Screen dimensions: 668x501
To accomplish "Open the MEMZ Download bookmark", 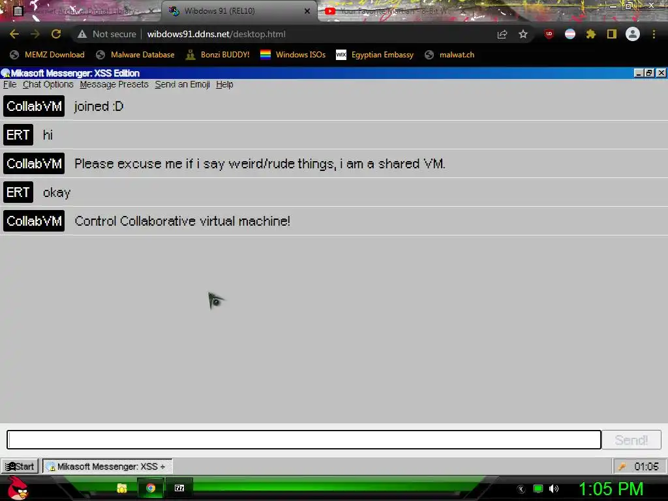I will coord(47,55).
